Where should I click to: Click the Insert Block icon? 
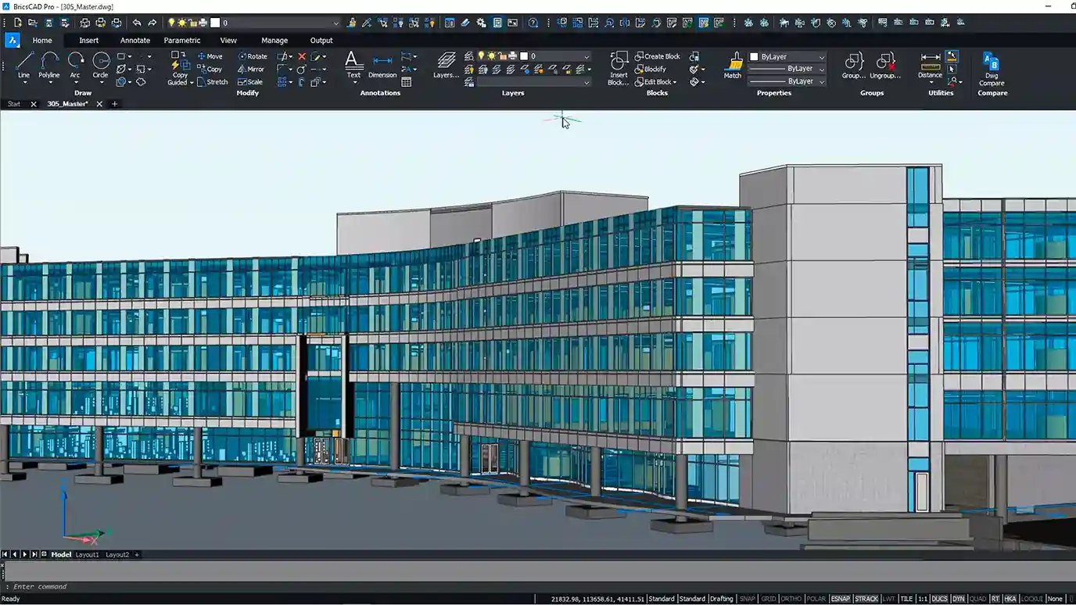tap(619, 66)
